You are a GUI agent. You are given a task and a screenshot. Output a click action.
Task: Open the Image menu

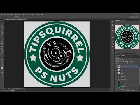(12, 15)
